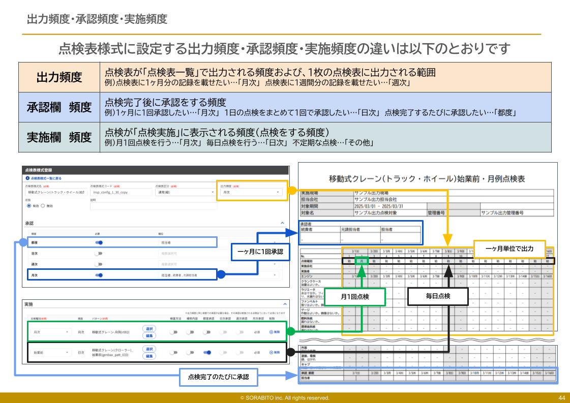570x403 pixels.
Task: Click the empty 説明 description field
Action: [153, 206]
